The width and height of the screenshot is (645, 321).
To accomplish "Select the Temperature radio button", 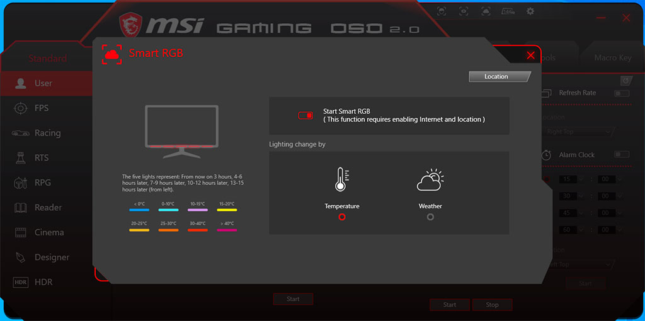I will click(342, 217).
